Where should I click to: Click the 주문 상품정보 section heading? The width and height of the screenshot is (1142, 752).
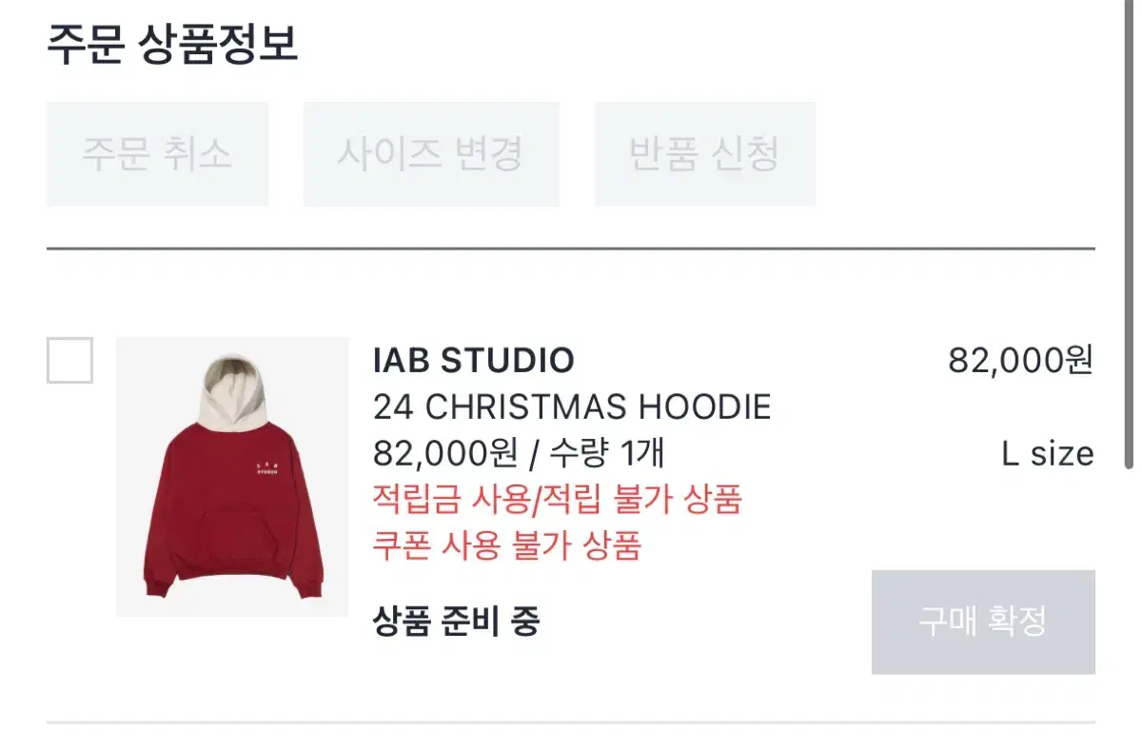point(172,46)
